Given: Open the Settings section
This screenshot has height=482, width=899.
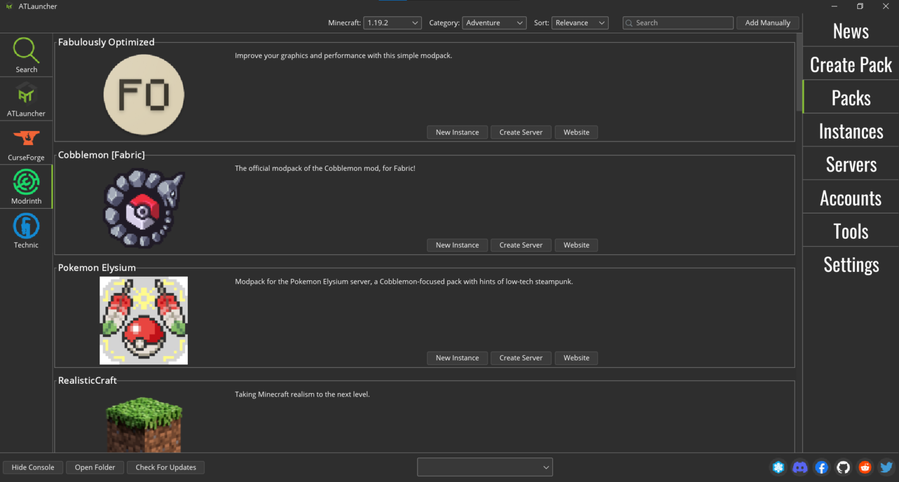Looking at the screenshot, I should pyautogui.click(x=850, y=264).
